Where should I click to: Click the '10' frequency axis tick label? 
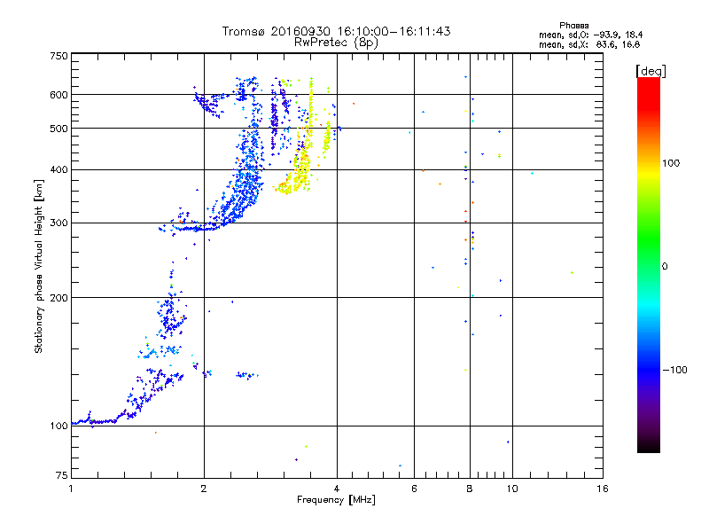512,489
